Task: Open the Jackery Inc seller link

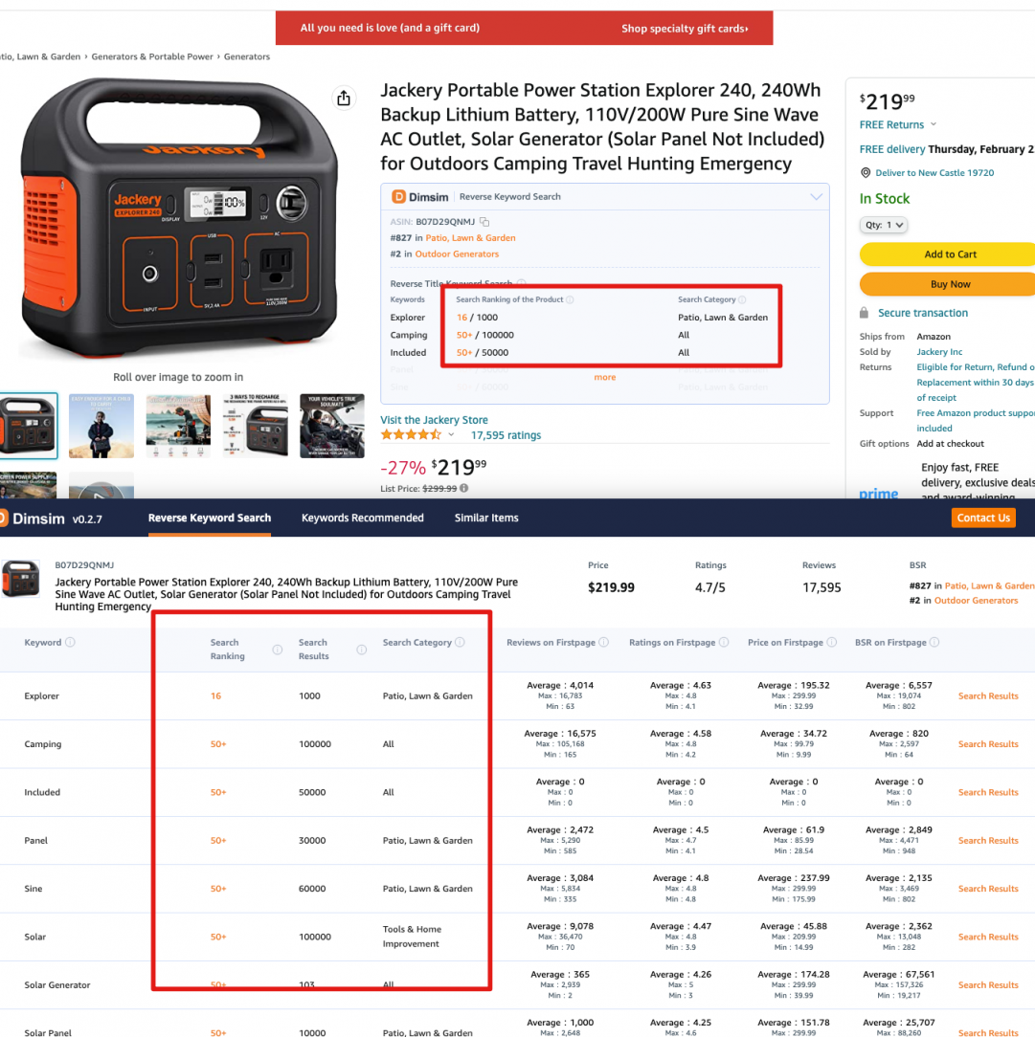Action: 939,352
